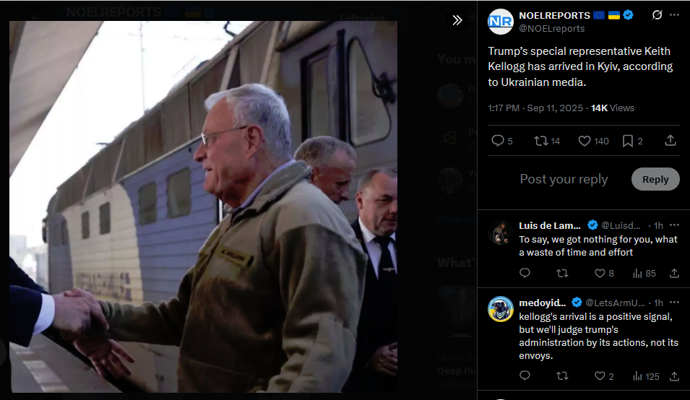Open the Grok icon beside NOELREPORTS header
The image size is (690, 400).
click(x=657, y=15)
